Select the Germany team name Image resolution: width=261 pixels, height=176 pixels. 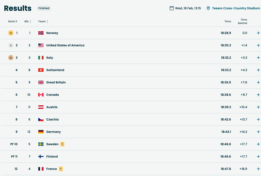click(53, 132)
